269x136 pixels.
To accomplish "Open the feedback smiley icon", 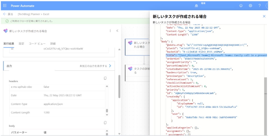I will [x=241, y=6].
